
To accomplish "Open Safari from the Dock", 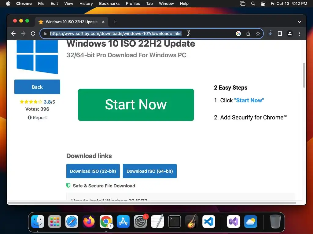I will click(x=72, y=222).
